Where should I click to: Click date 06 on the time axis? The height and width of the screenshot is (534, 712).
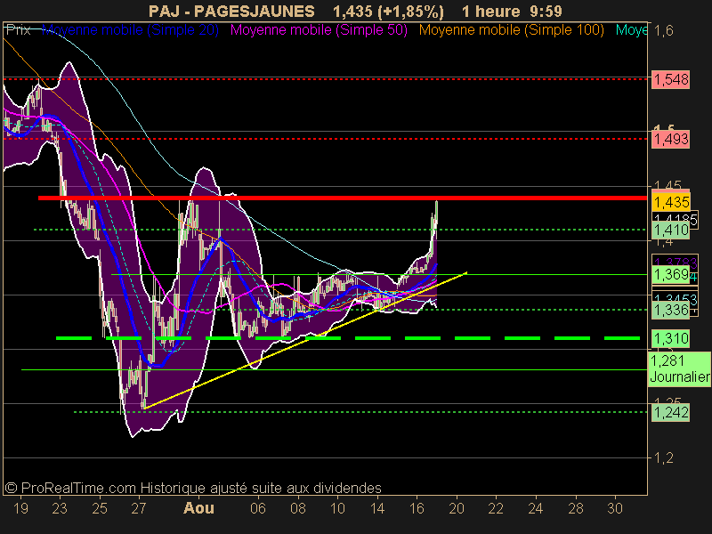[x=258, y=508]
